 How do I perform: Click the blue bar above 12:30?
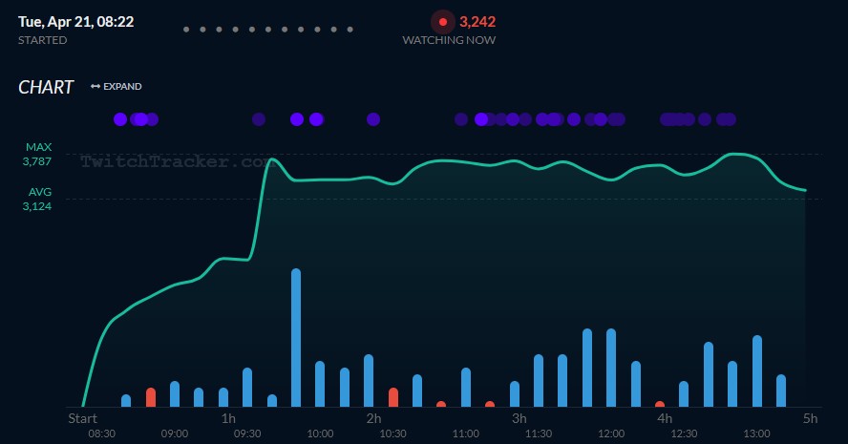coord(684,394)
